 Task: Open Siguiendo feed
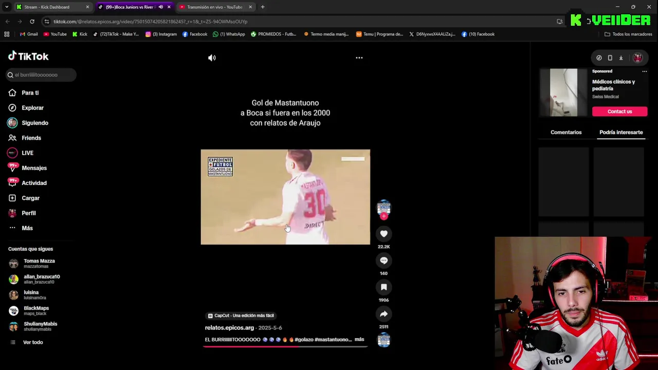pos(35,123)
